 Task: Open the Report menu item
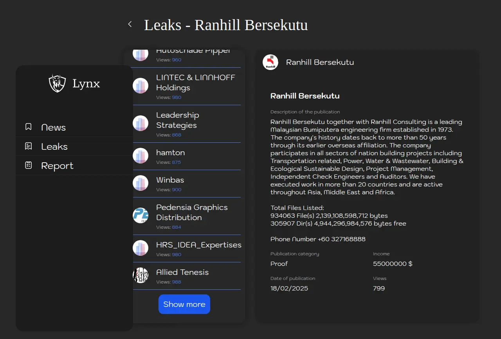tap(57, 166)
